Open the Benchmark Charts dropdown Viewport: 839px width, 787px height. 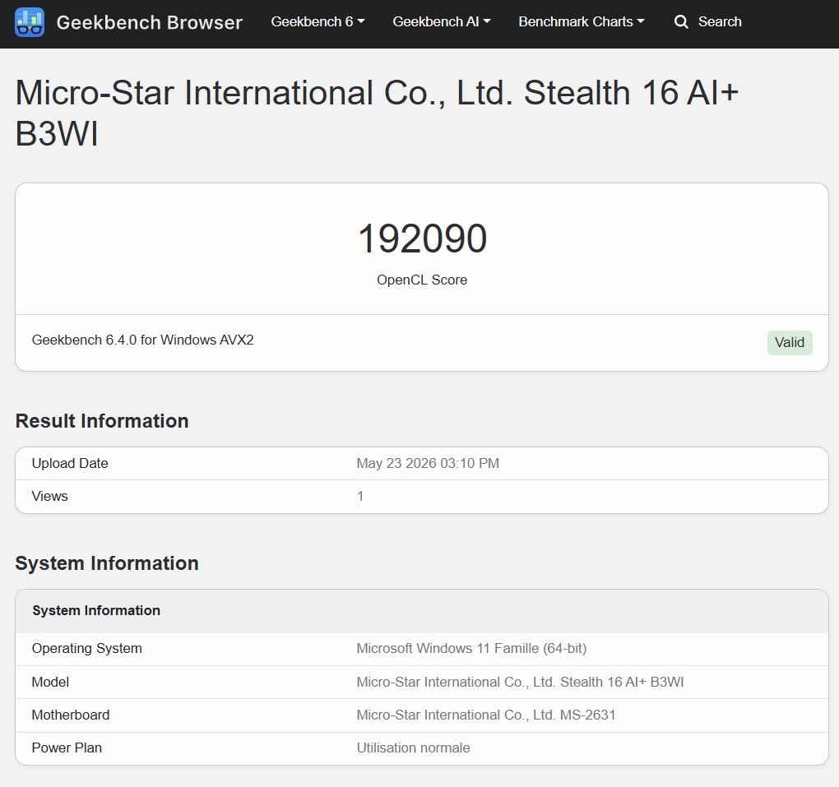(581, 21)
